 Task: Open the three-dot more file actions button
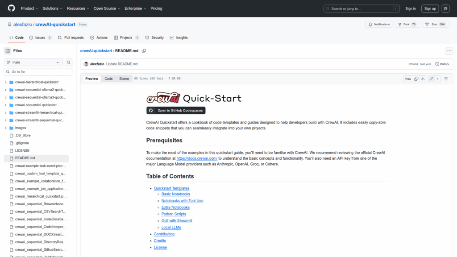click(449, 51)
